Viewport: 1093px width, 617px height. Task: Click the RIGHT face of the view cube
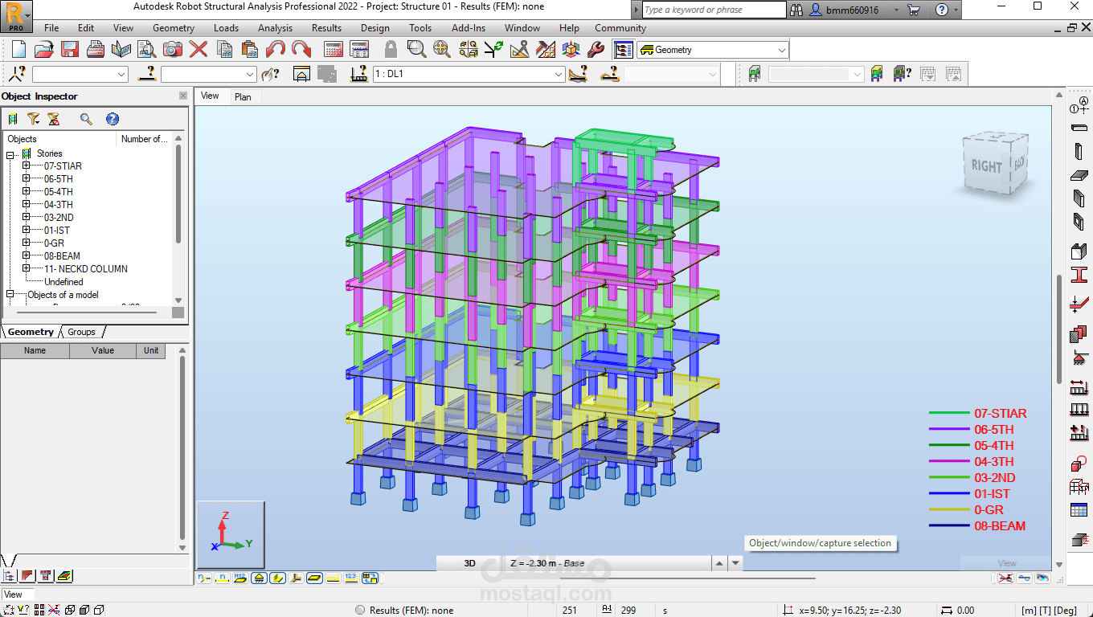pos(986,166)
